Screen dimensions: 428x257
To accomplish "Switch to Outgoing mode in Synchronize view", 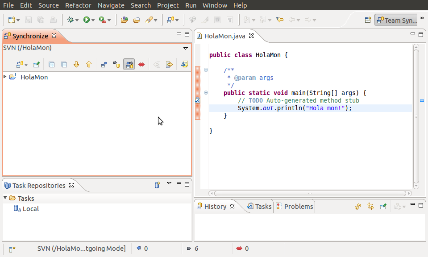I will (x=116, y=65).
